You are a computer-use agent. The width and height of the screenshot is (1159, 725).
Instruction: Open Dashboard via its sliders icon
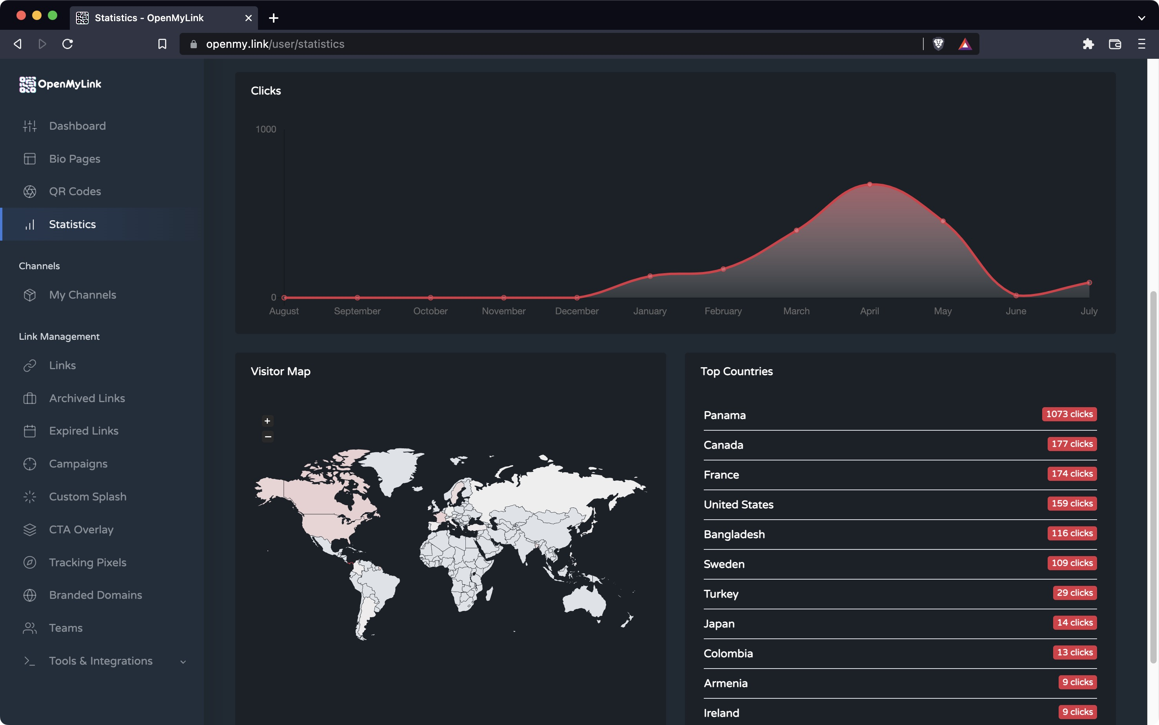click(30, 126)
